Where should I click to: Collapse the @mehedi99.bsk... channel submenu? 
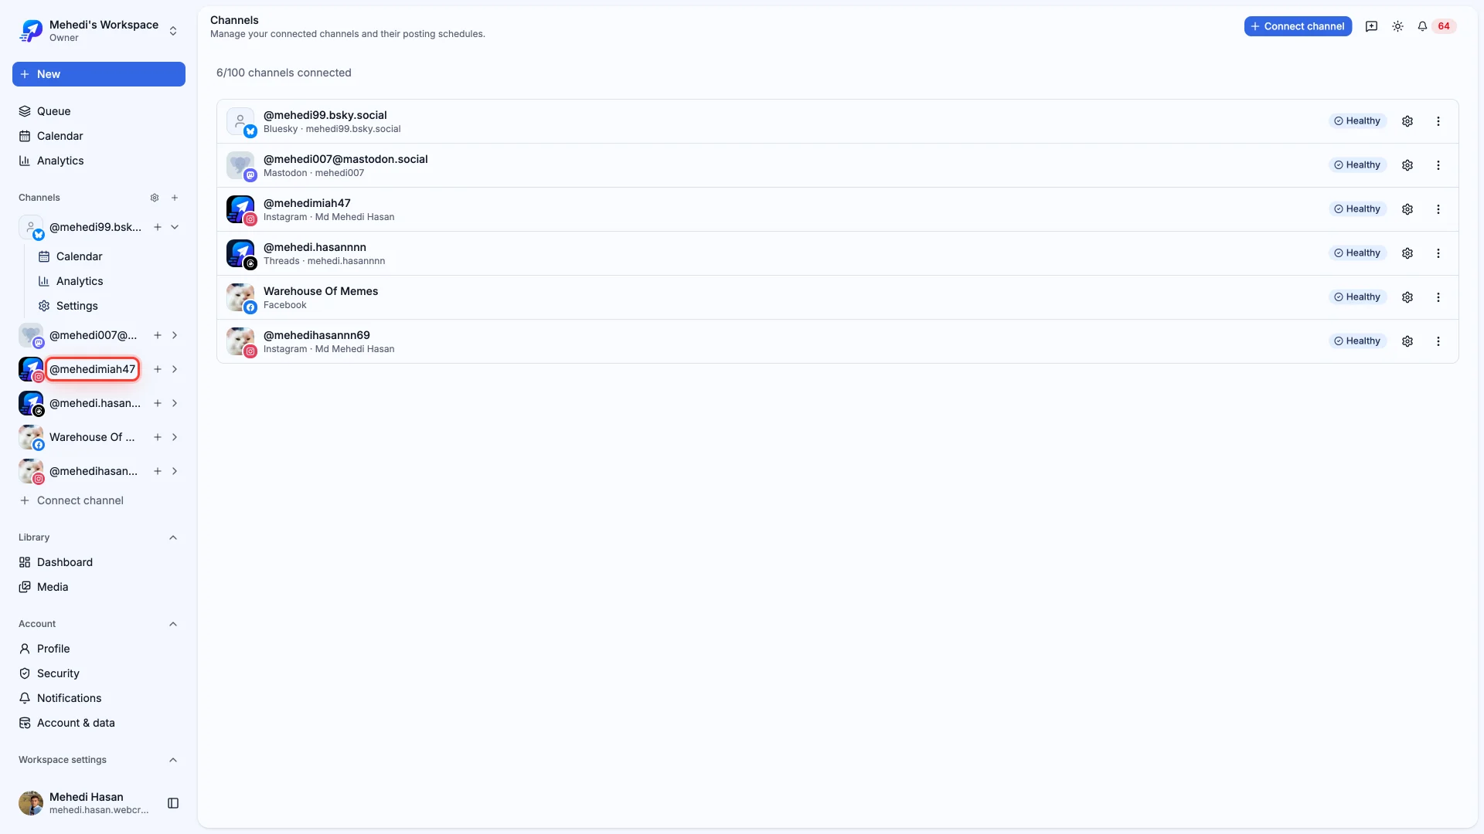coord(175,227)
